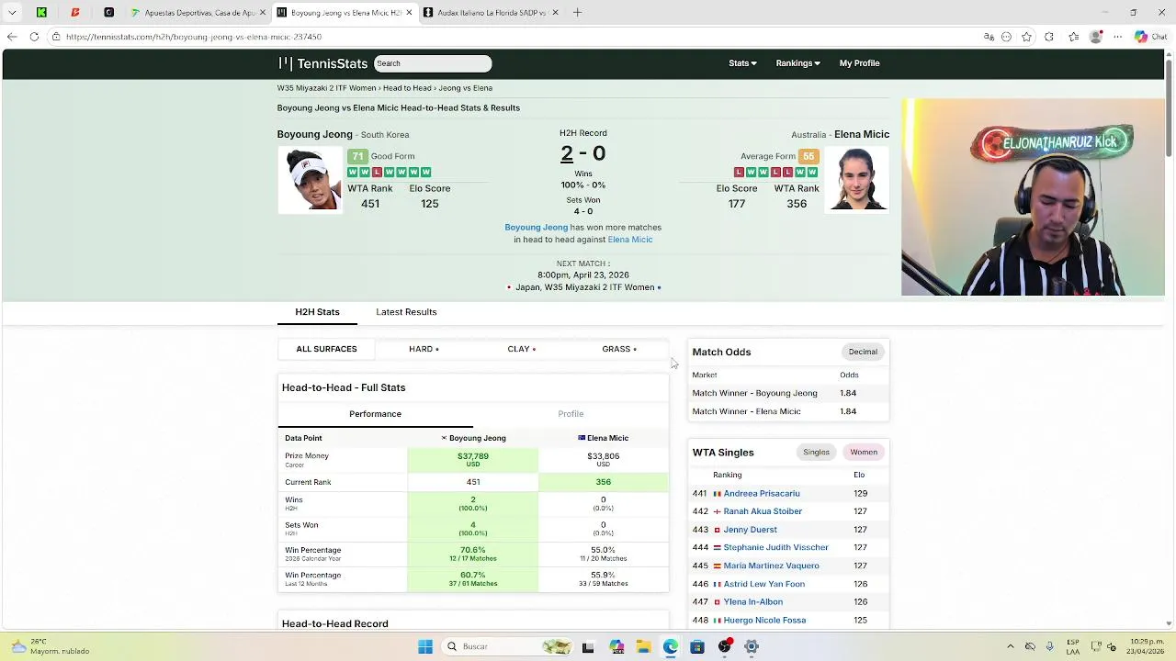Viewport: 1176px width, 661px height.
Task: Open Elena Micic link in summary sentence
Action: coord(630,240)
